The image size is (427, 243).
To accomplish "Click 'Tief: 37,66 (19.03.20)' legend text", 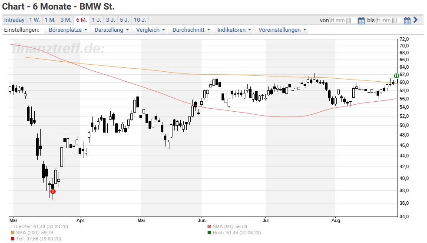I will pyautogui.click(x=38, y=239).
